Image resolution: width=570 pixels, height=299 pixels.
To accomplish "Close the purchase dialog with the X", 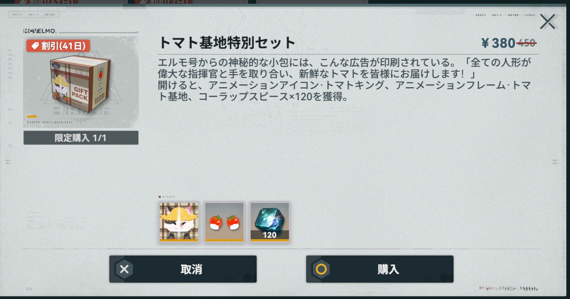I will pos(547,21).
